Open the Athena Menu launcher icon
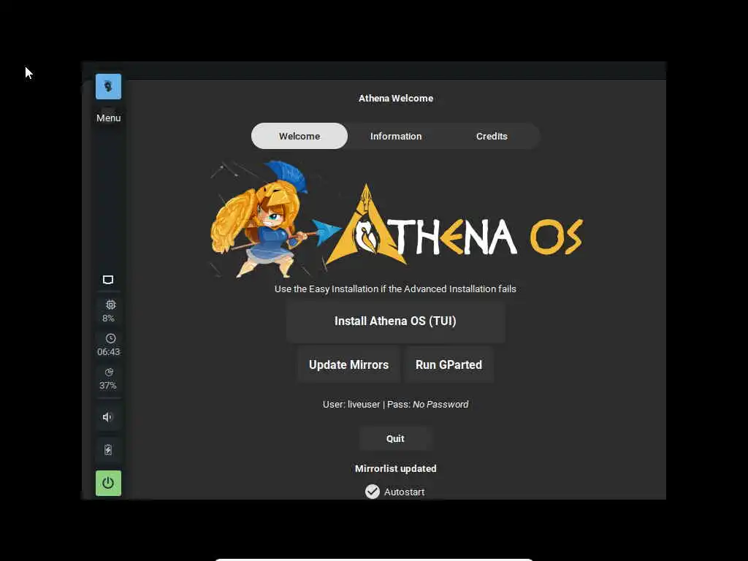The image size is (748, 561). [x=108, y=86]
